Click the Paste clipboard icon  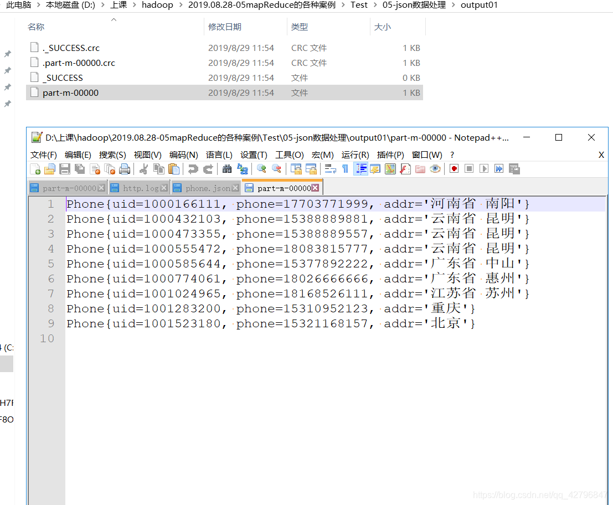pyautogui.click(x=173, y=169)
